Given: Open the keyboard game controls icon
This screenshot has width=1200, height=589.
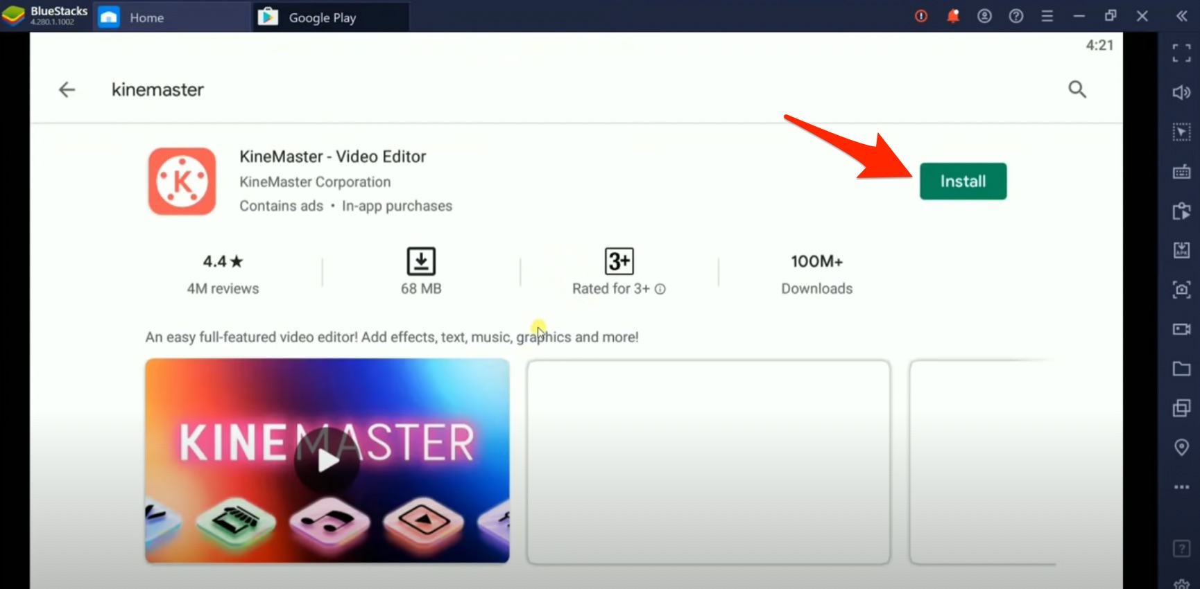Looking at the screenshot, I should tap(1181, 171).
